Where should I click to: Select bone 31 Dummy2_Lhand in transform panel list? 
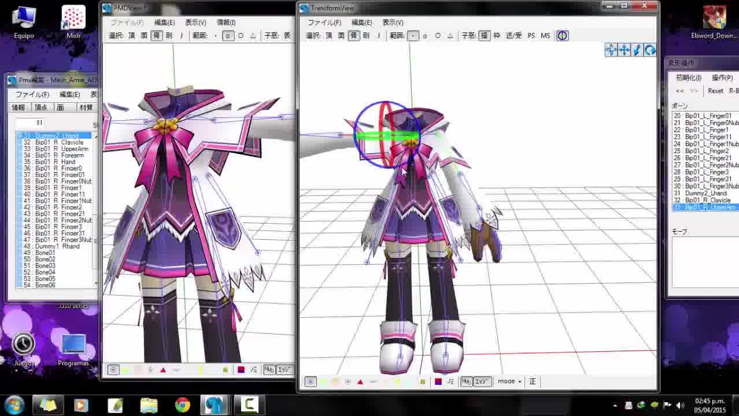(x=705, y=193)
